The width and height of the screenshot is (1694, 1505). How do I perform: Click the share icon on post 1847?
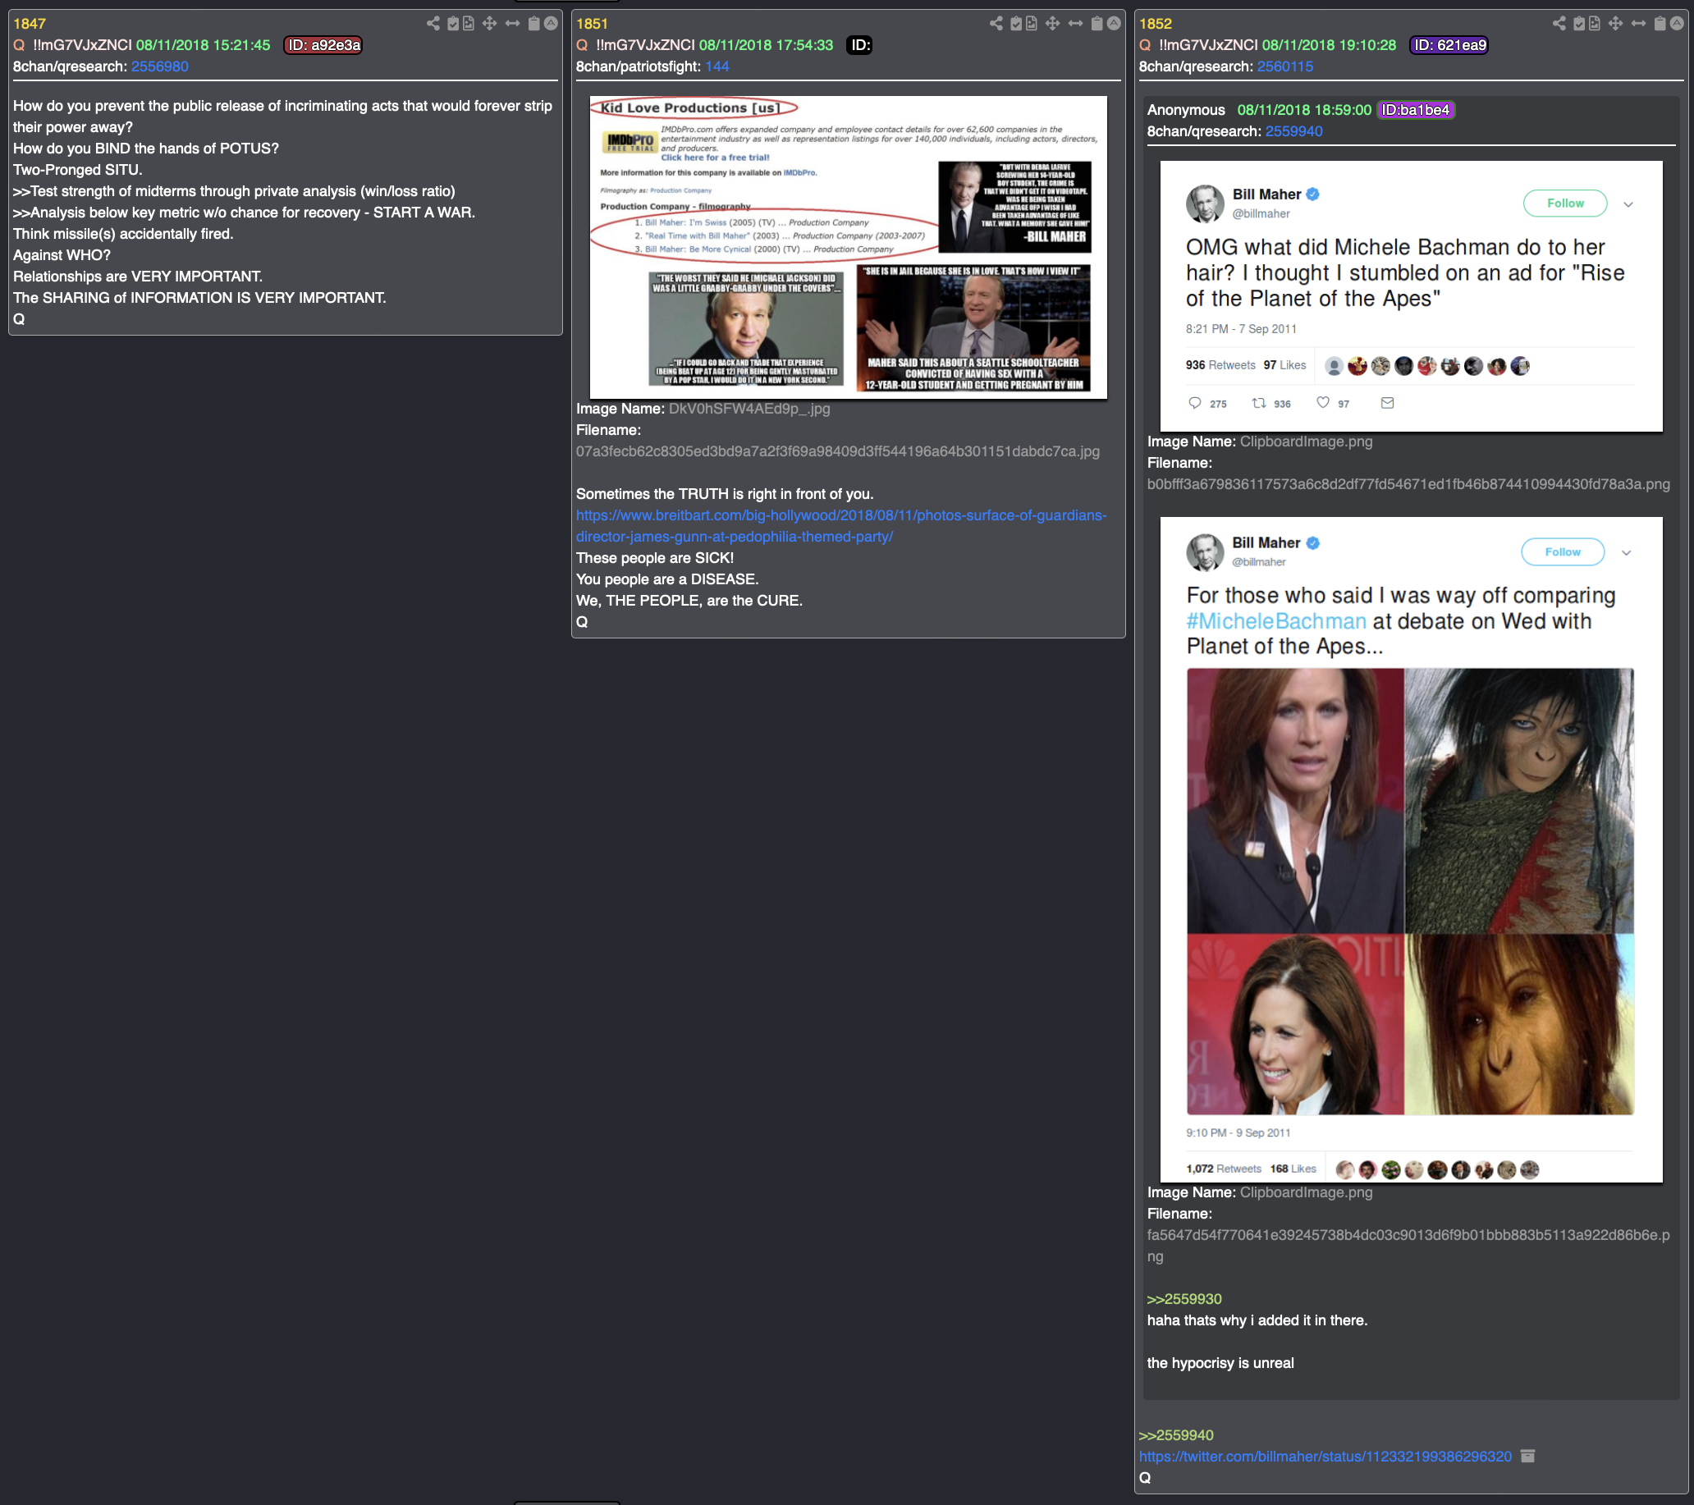433,23
